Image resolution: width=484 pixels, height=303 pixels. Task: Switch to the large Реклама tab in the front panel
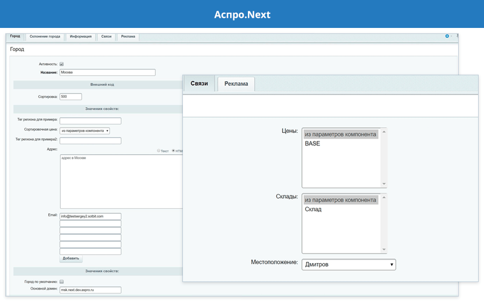[x=236, y=84]
